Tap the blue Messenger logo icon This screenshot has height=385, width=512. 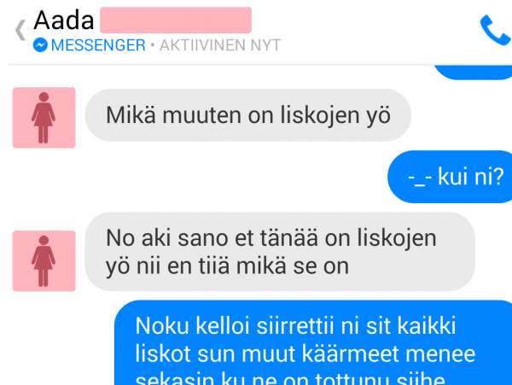click(x=40, y=45)
